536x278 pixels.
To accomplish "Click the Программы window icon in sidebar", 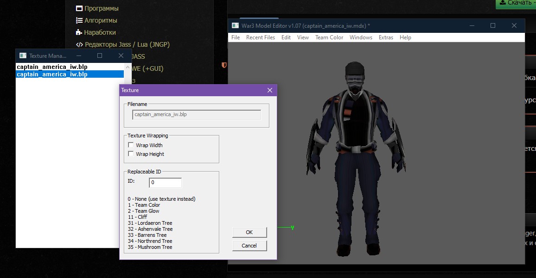I will [79, 8].
